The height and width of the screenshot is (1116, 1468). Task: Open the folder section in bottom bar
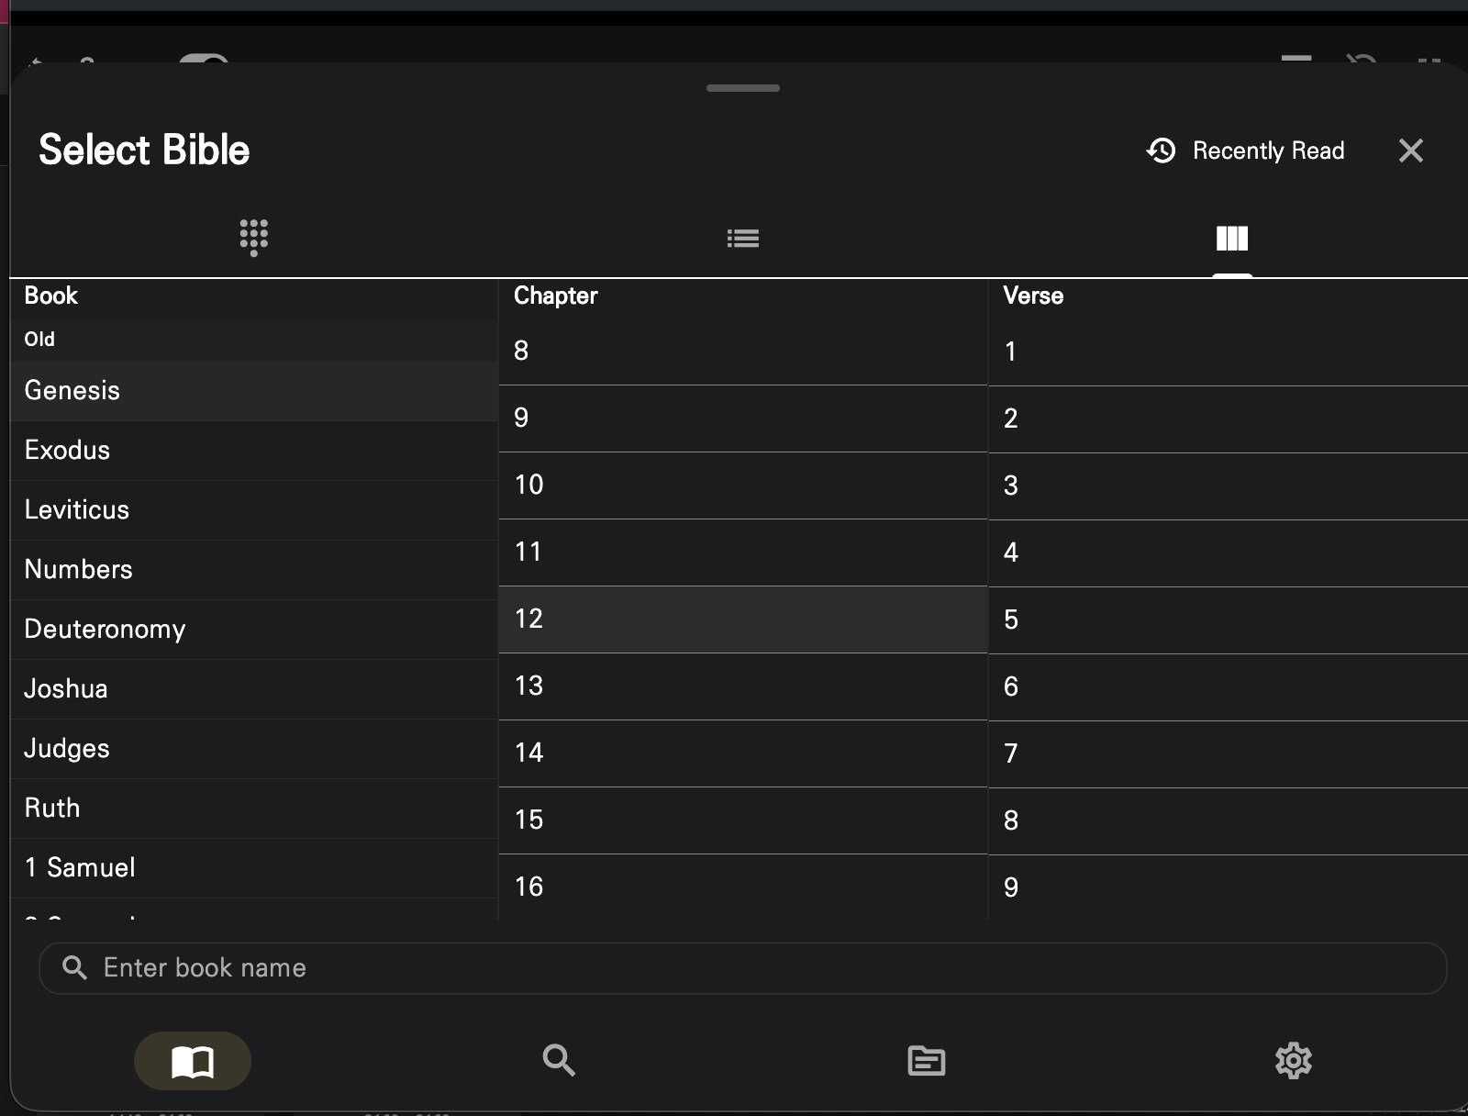tap(927, 1061)
